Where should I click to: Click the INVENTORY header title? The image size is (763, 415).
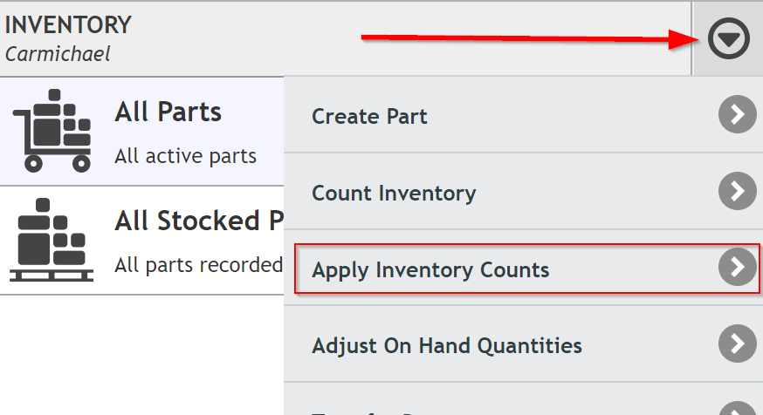[68, 24]
